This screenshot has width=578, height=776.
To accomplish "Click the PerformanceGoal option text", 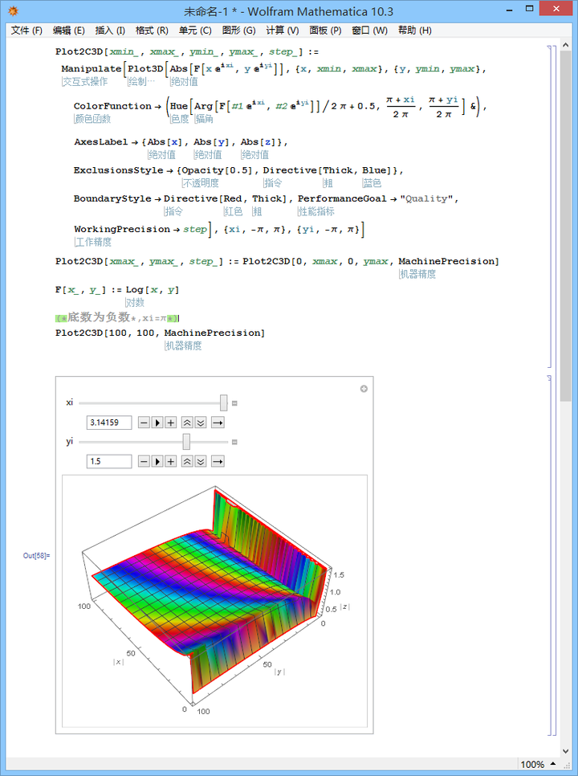I will [342, 198].
